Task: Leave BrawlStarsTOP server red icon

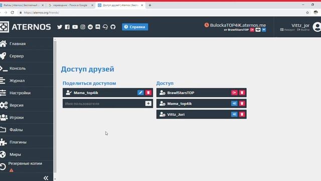Action: click(234, 93)
